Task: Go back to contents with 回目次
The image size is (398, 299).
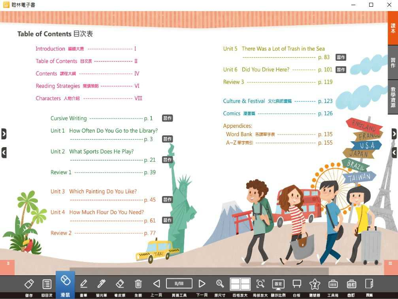Action: tap(47, 284)
